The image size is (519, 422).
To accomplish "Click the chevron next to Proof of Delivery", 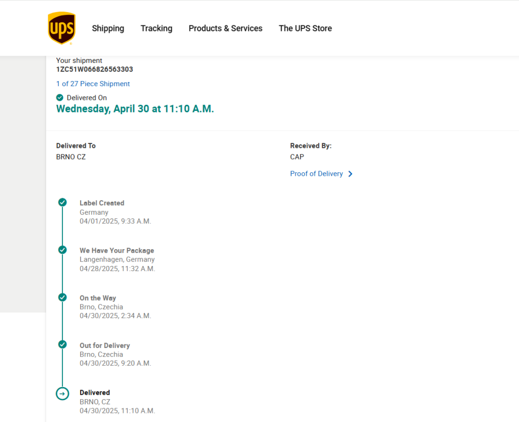I will click(x=350, y=174).
